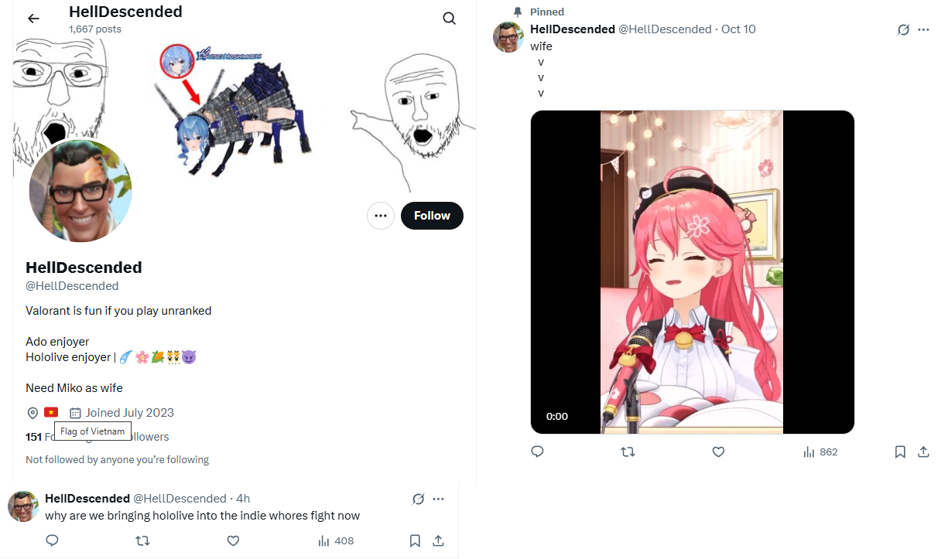The height and width of the screenshot is (559, 948).
Task: Bookmark the pinned post
Action: pyautogui.click(x=900, y=452)
